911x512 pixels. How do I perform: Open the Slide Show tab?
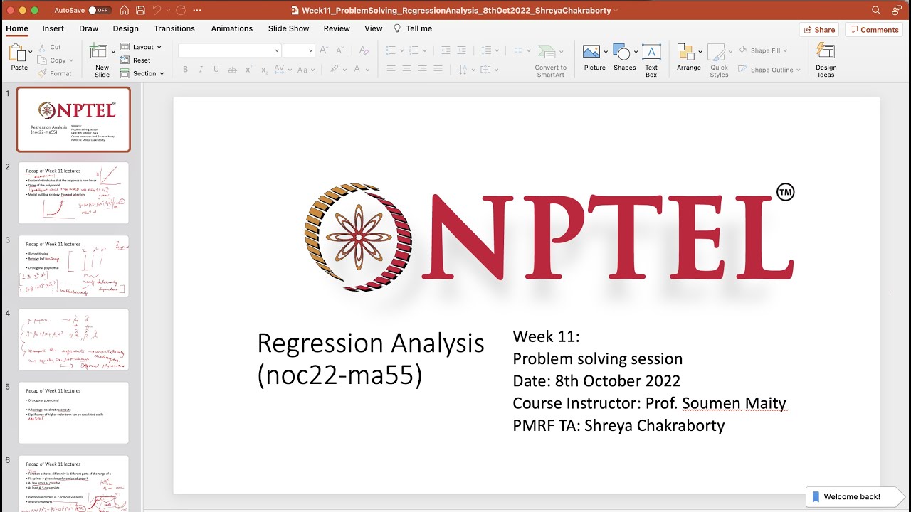pyautogui.click(x=288, y=28)
